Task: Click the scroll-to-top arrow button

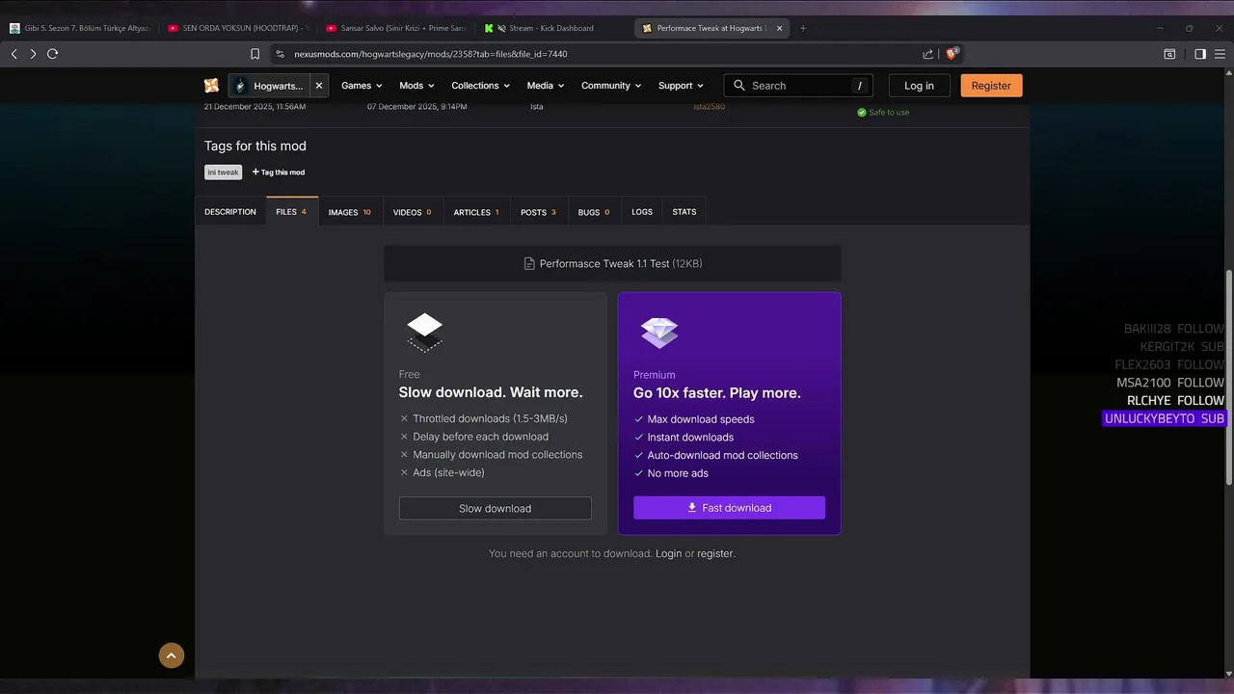Action: pos(171,655)
